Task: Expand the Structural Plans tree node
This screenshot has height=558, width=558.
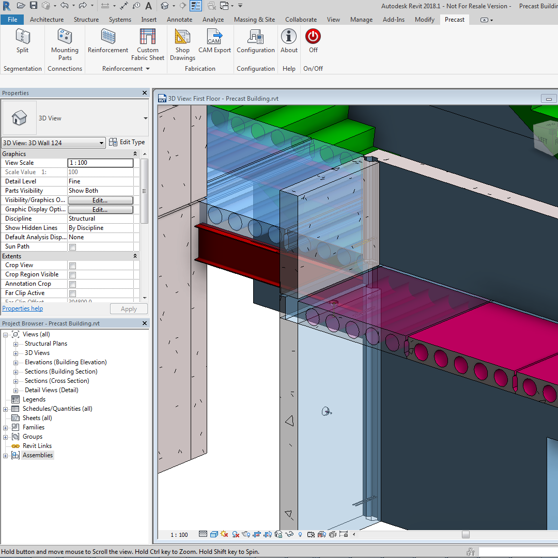Action: click(x=16, y=344)
